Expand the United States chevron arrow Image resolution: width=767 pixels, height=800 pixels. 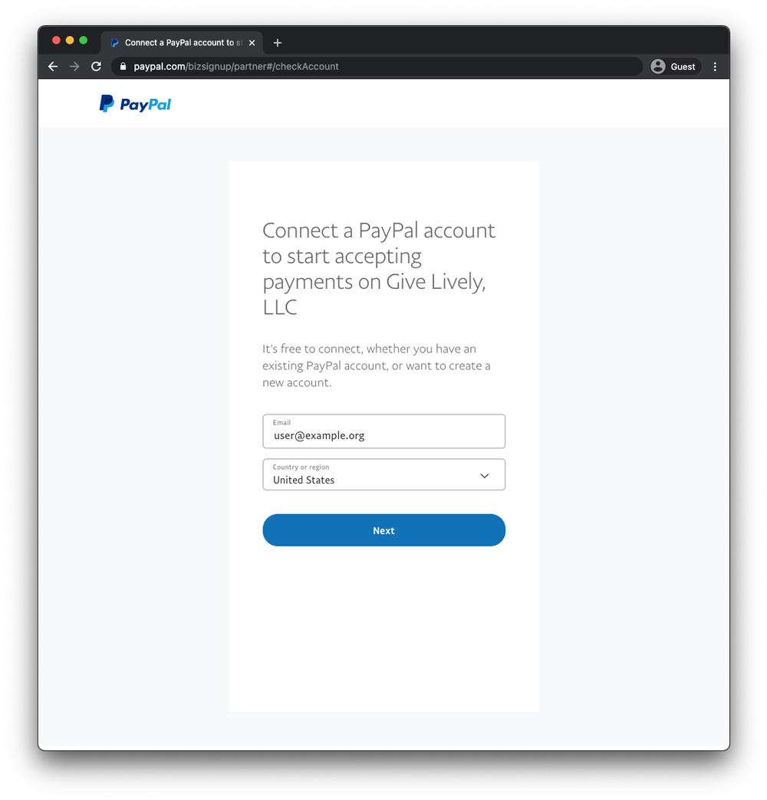point(485,476)
